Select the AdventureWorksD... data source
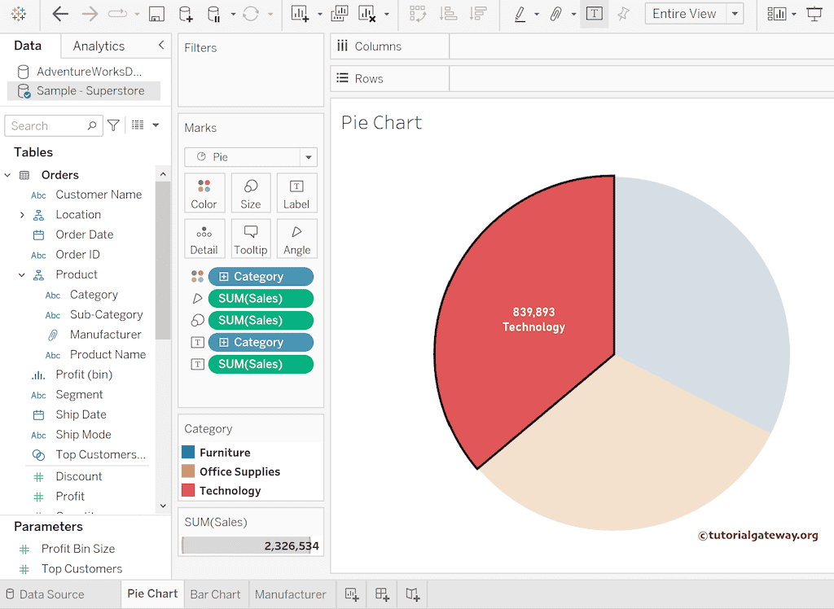The image size is (834, 609). click(x=89, y=72)
